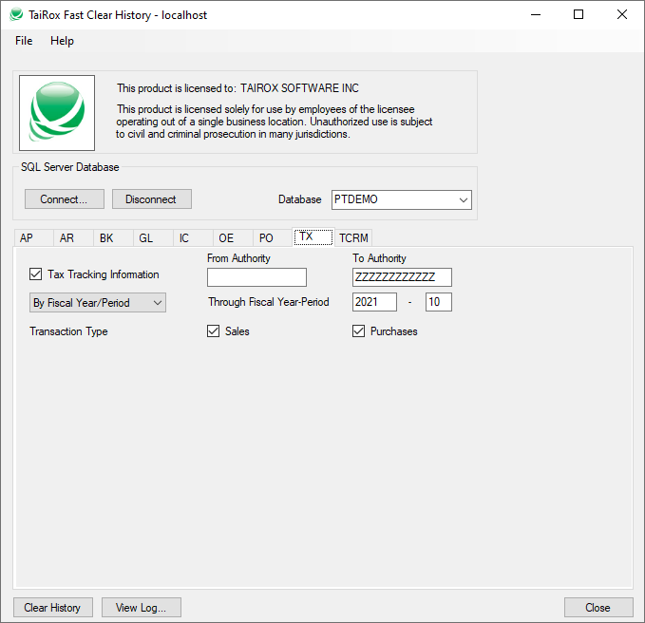Minimize the TaiRox window
This screenshot has height=623, width=645.
coord(536,15)
